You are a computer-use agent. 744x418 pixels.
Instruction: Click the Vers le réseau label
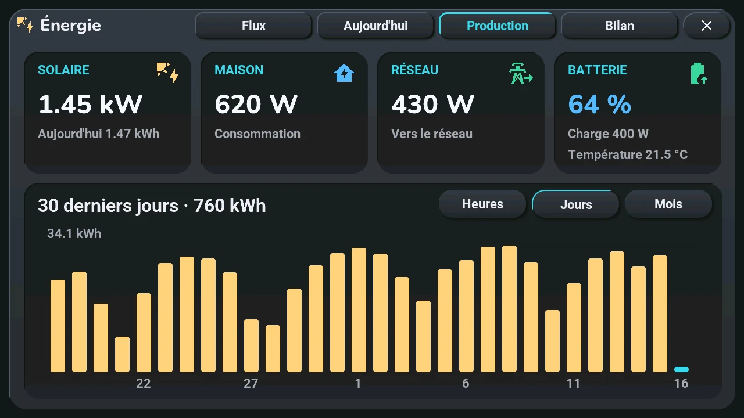(432, 134)
